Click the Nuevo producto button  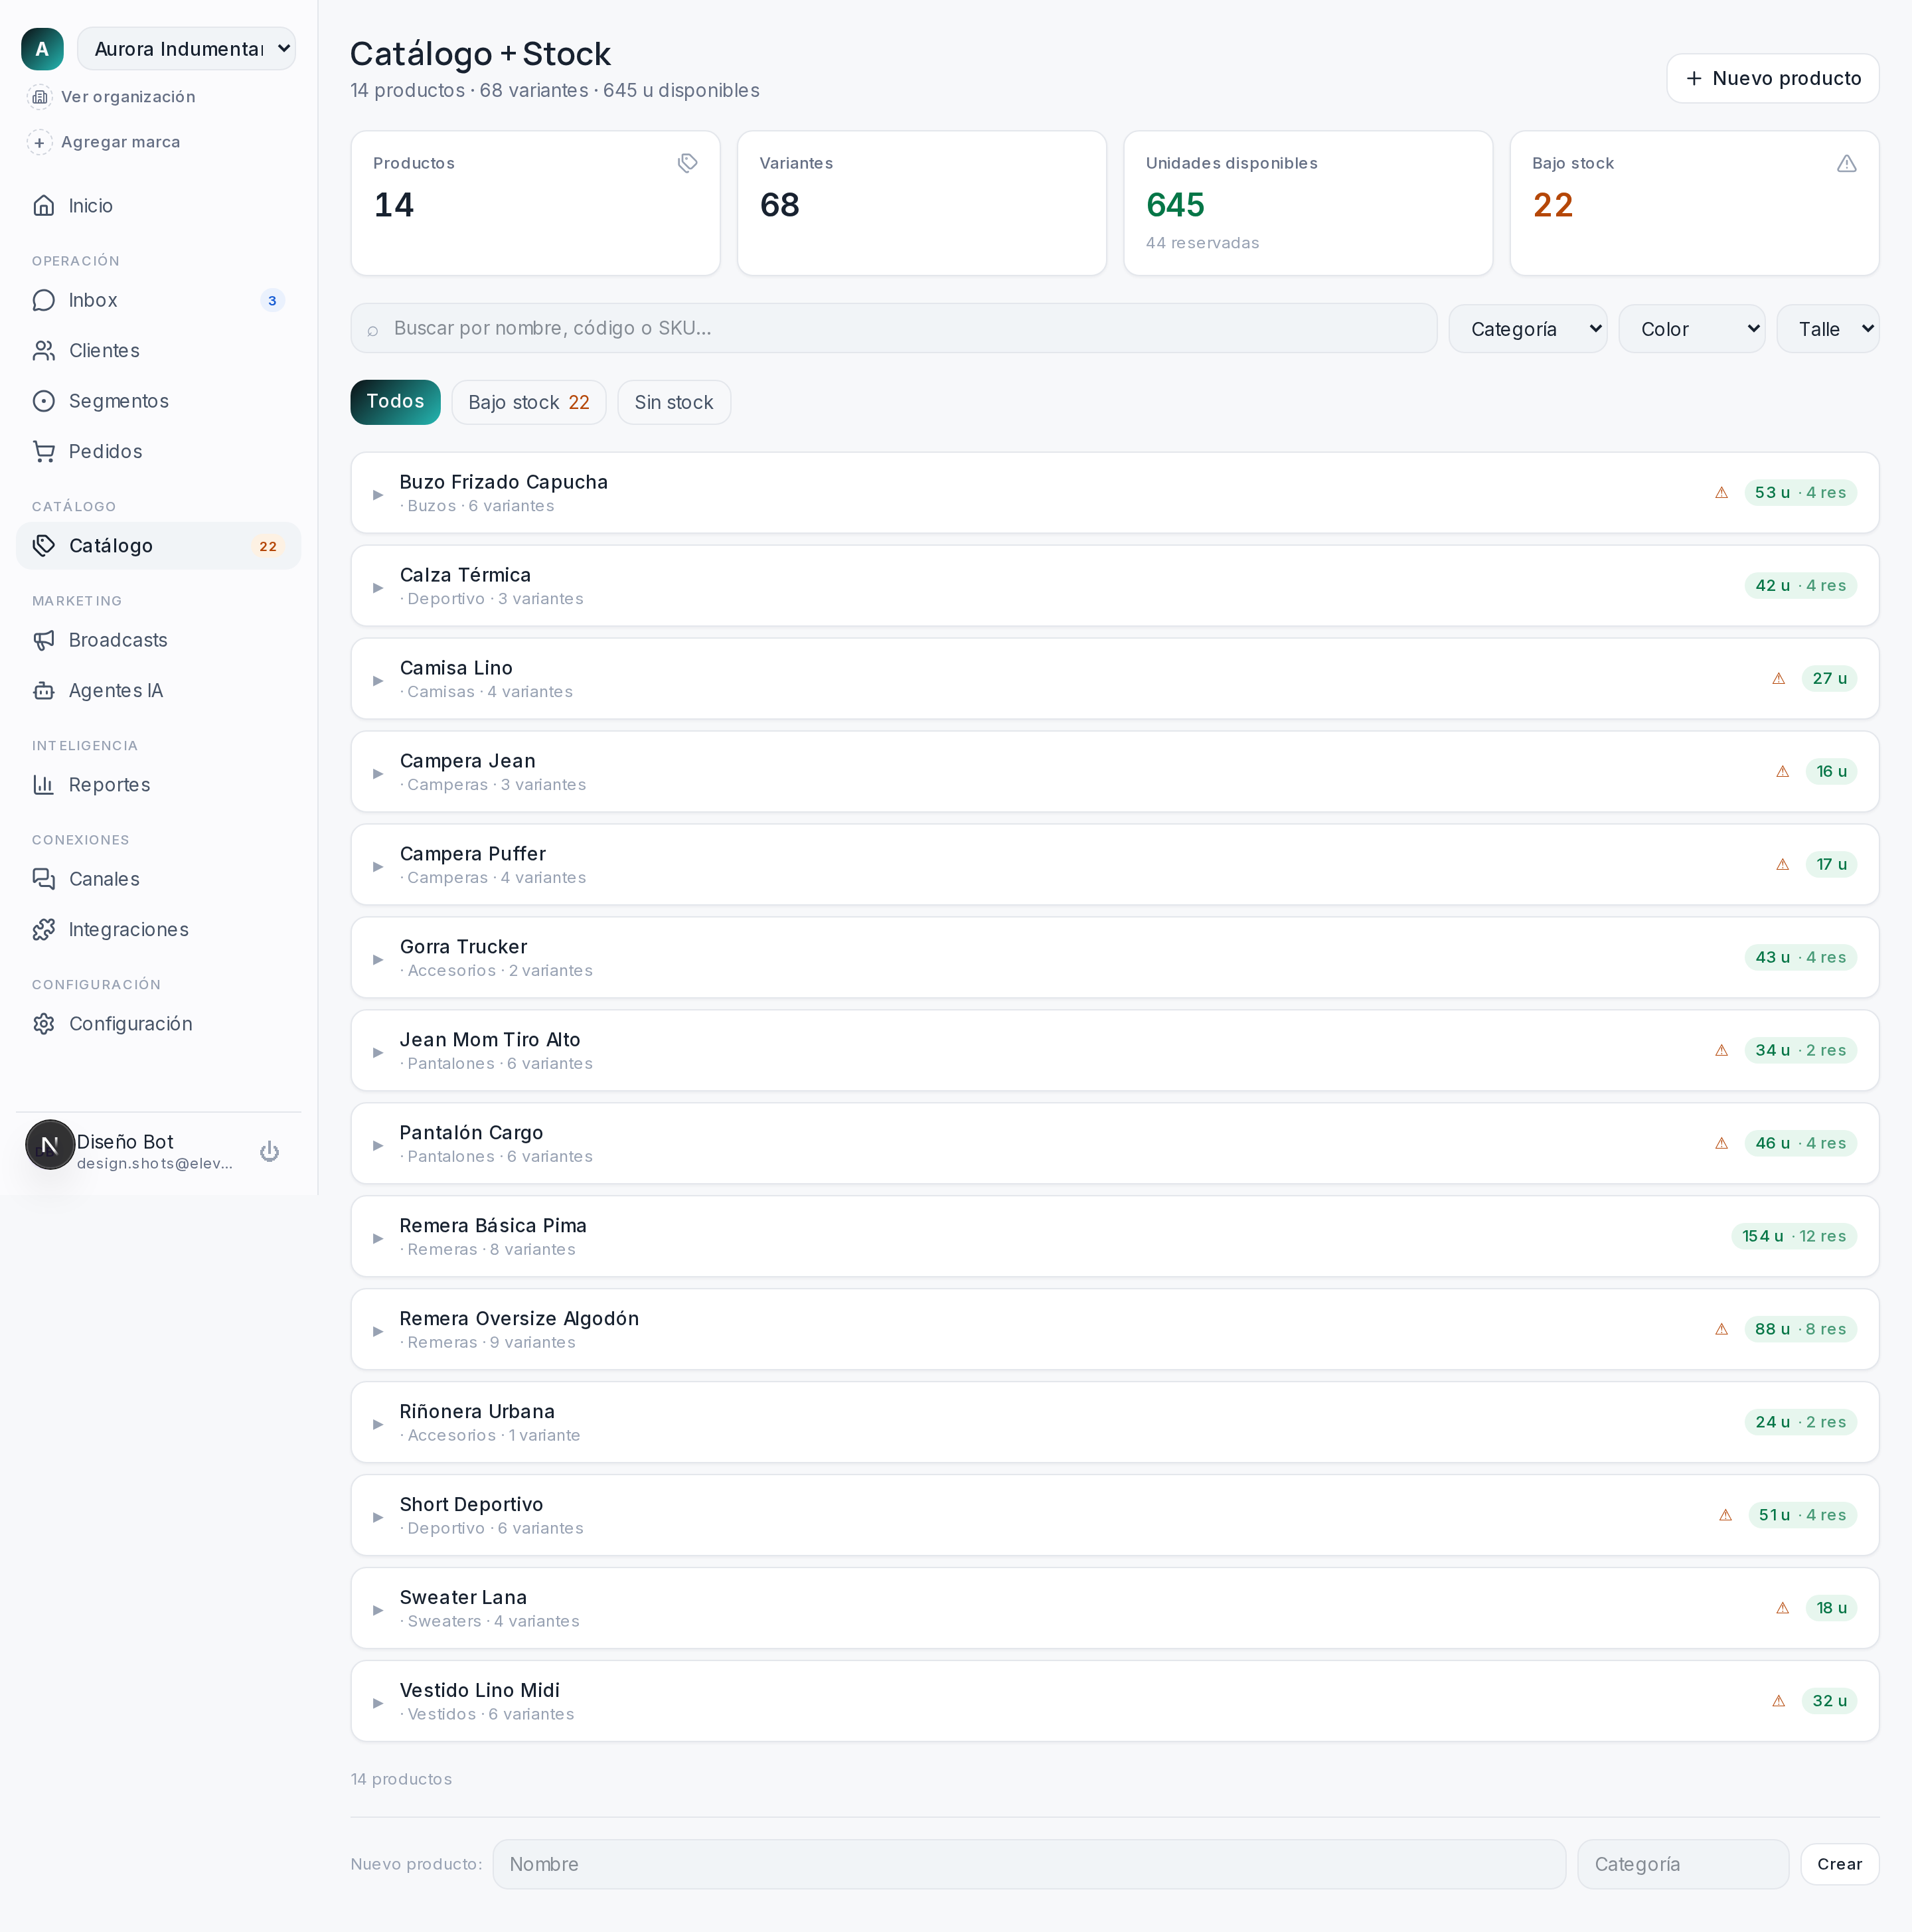[x=1772, y=78]
